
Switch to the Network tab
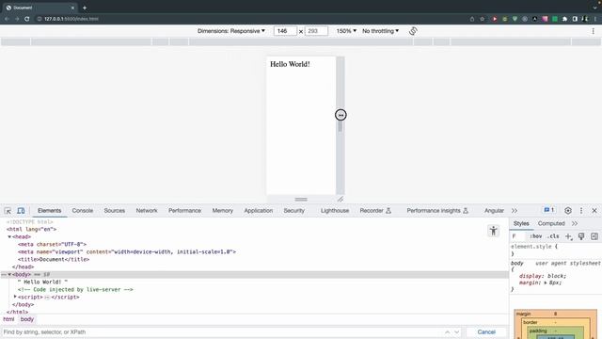coord(147,211)
